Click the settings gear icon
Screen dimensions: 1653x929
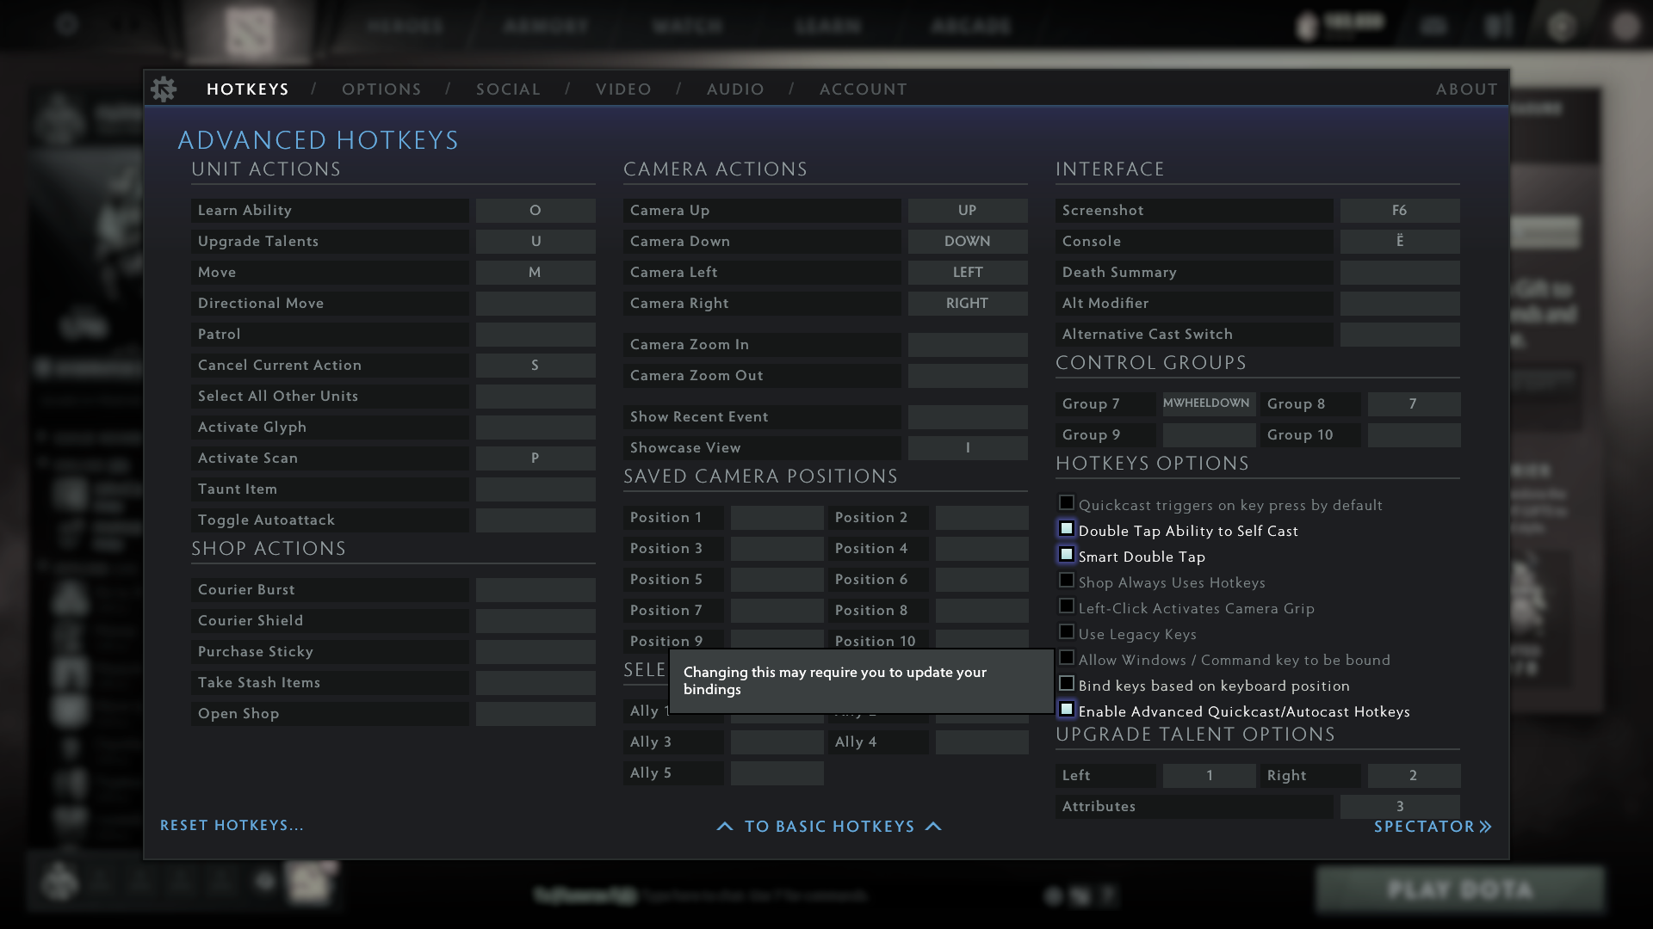pos(164,89)
